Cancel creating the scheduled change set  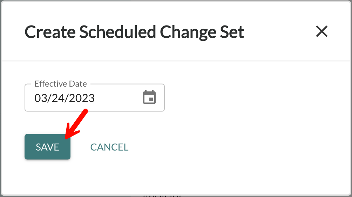point(109,147)
